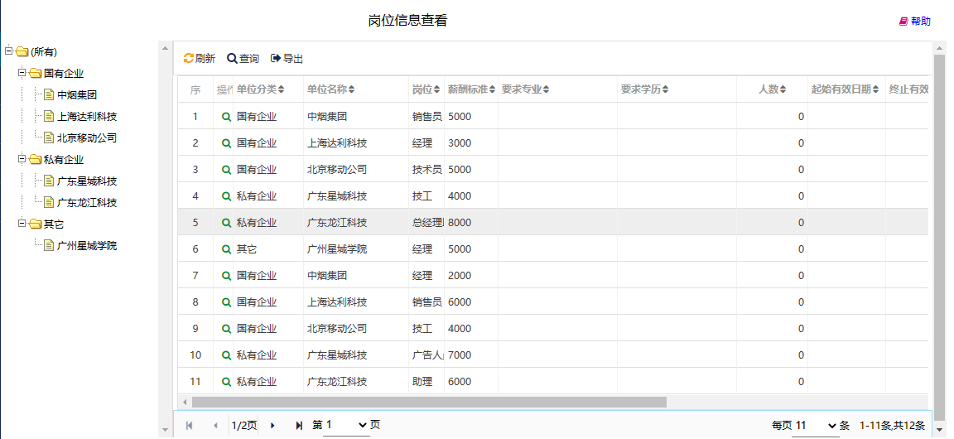Screen dimensions: 954x439
Task: Select 广东龙江科技 in the tree
Action: (87, 203)
